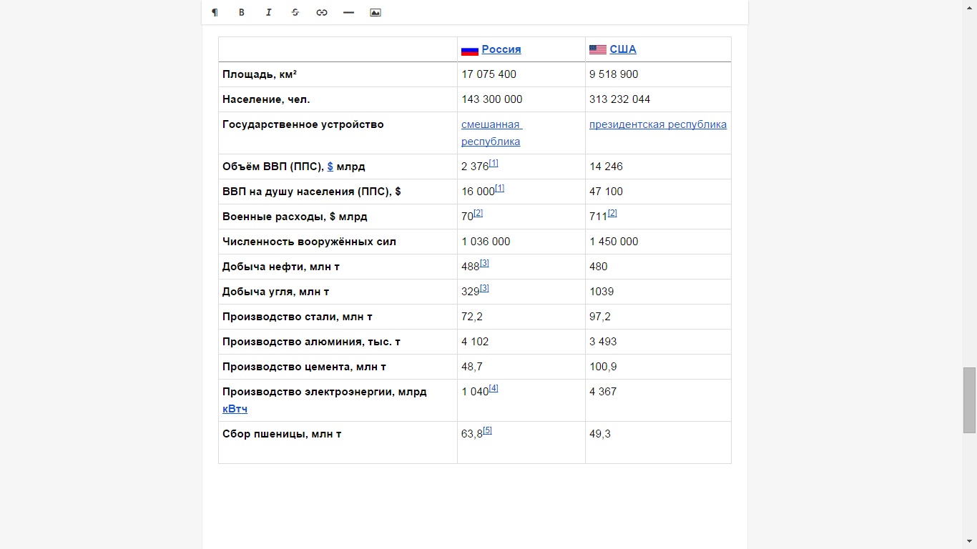Open the paragraph format tool
This screenshot has height=549, width=977.
(x=215, y=12)
